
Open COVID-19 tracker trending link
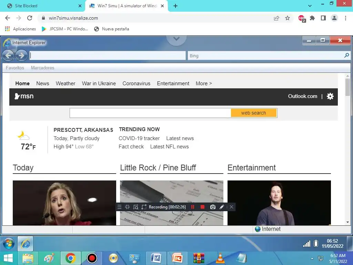point(139,138)
